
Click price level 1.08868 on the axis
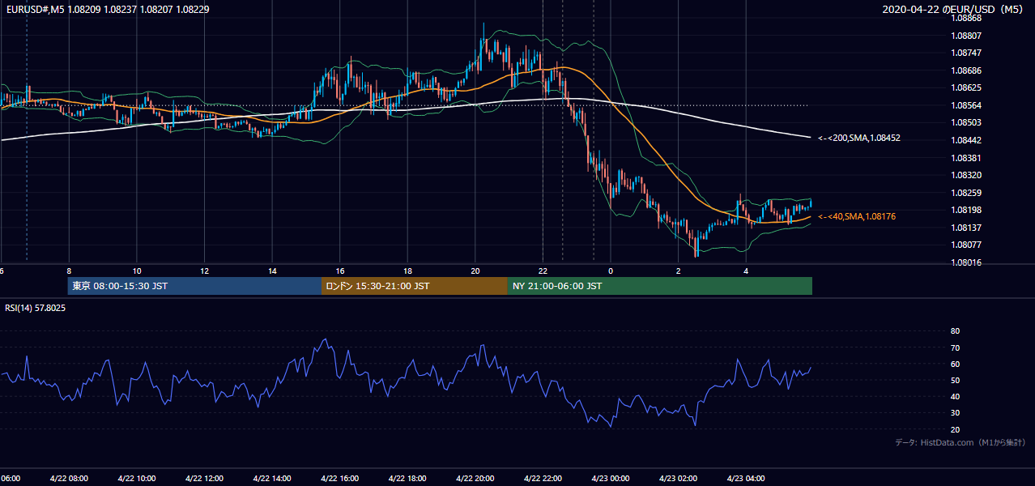point(965,18)
